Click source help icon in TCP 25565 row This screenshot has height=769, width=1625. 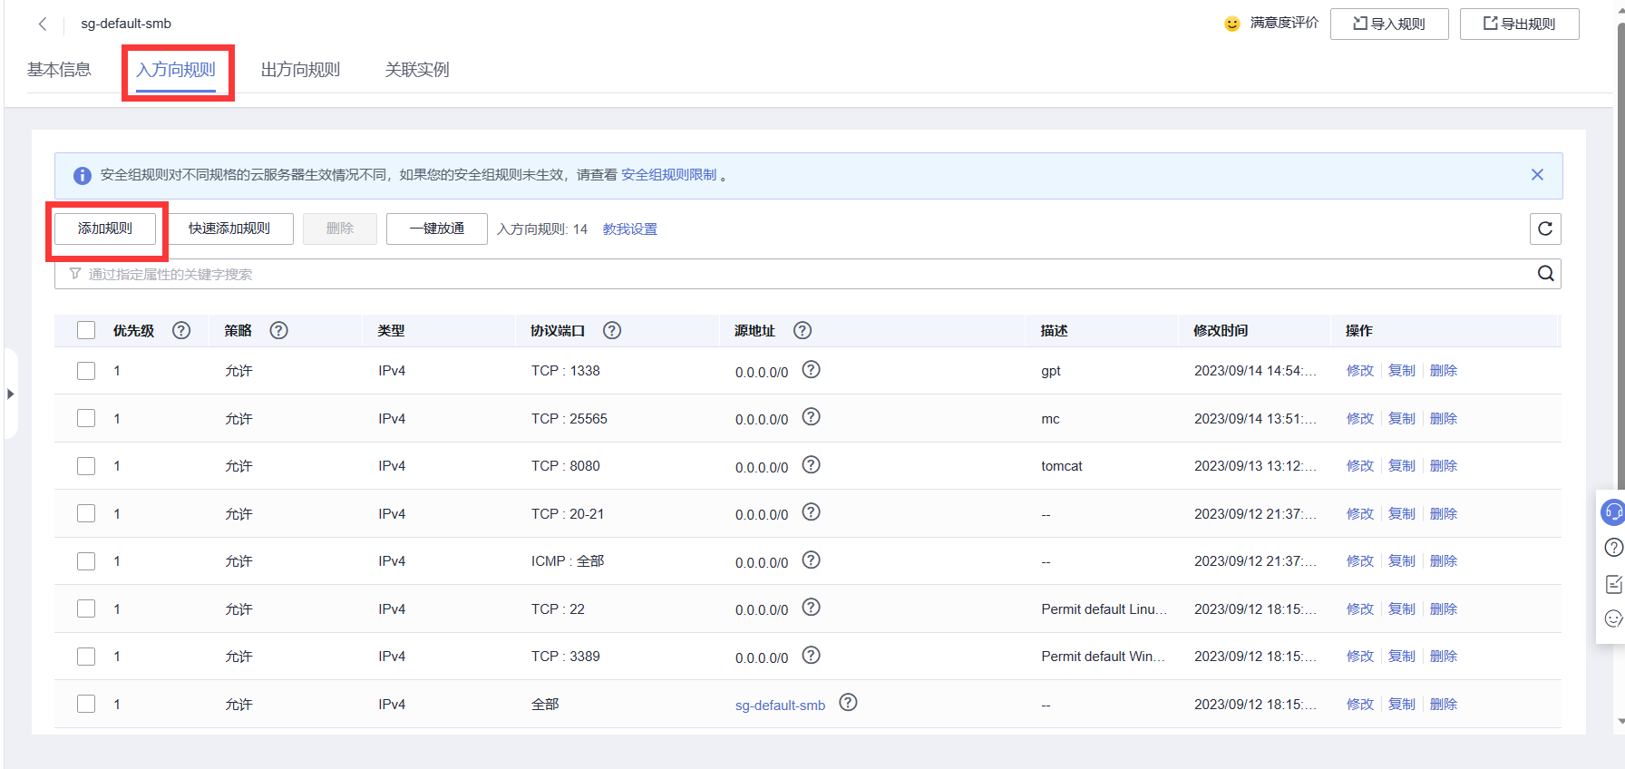pyautogui.click(x=812, y=416)
